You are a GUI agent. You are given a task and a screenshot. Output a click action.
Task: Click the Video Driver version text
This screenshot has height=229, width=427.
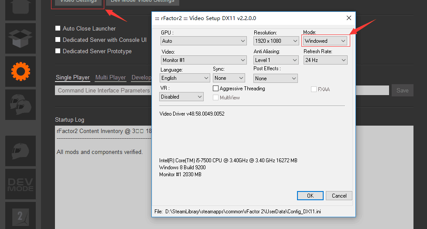192,114
